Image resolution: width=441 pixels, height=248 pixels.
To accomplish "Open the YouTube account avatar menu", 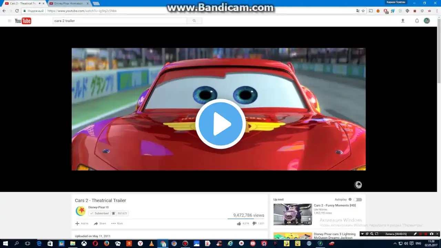I will coord(427,21).
